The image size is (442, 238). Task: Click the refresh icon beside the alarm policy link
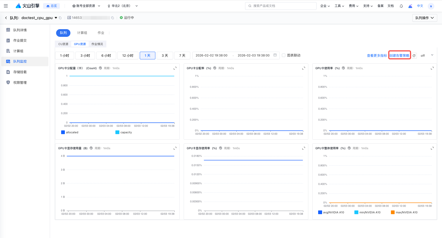pos(414,56)
